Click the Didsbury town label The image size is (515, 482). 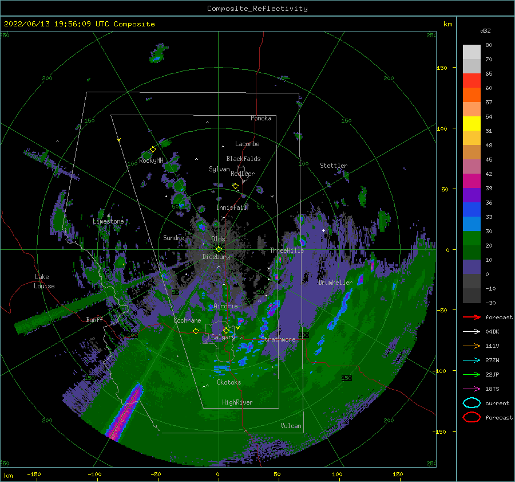tap(216, 257)
